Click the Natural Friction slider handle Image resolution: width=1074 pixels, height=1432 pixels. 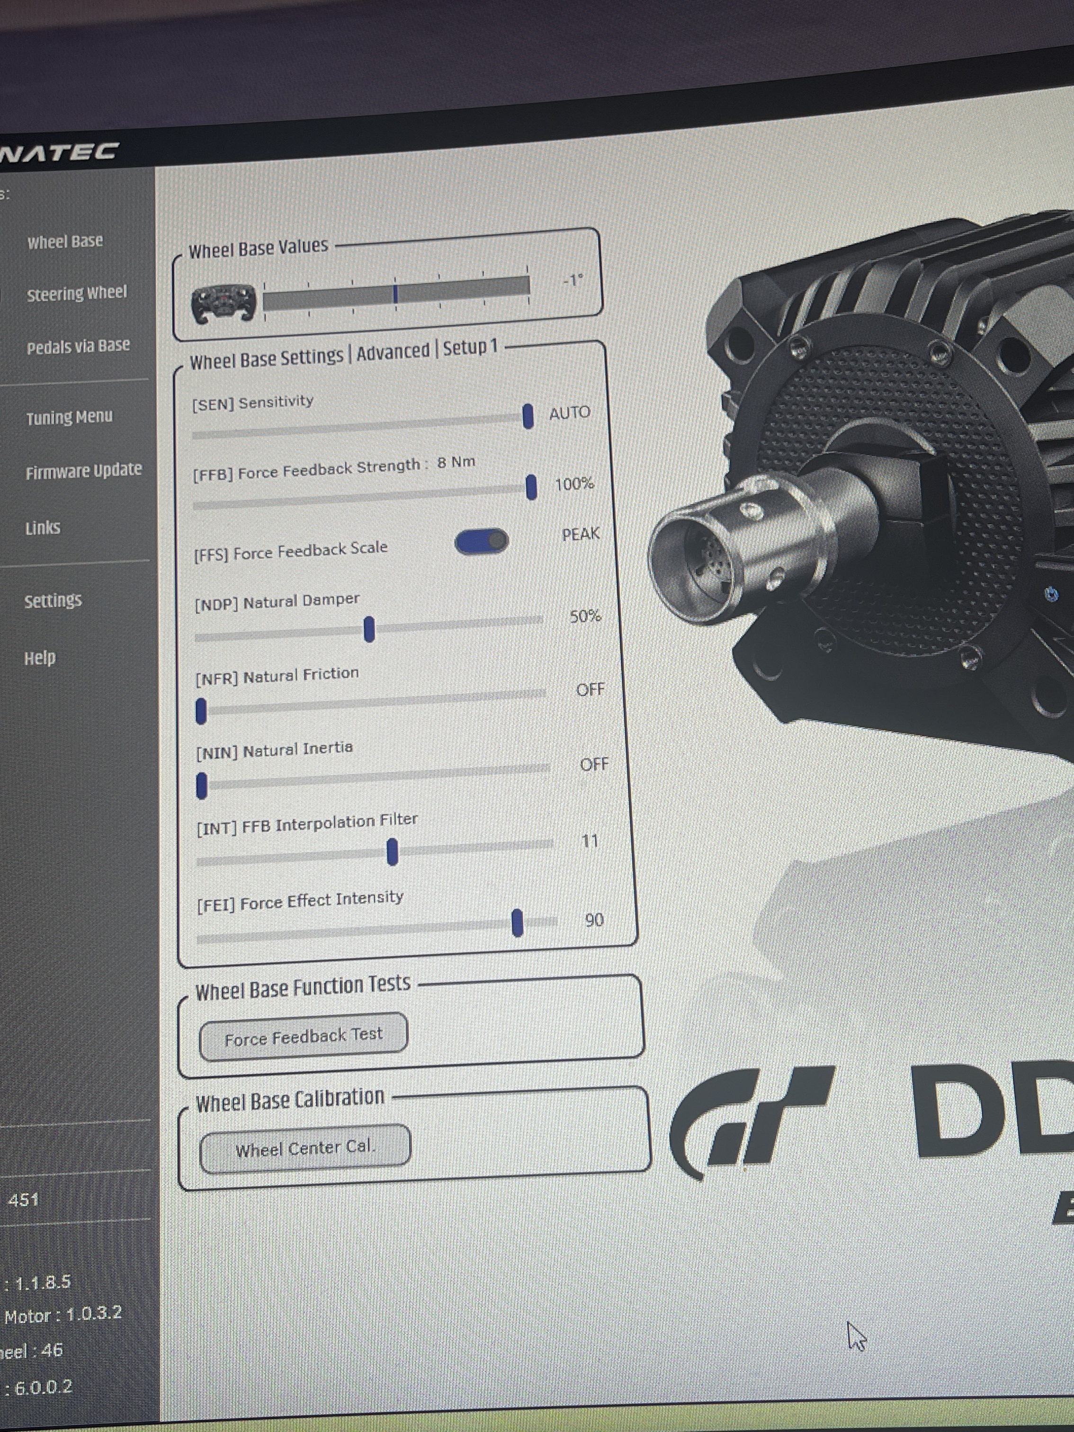201,711
